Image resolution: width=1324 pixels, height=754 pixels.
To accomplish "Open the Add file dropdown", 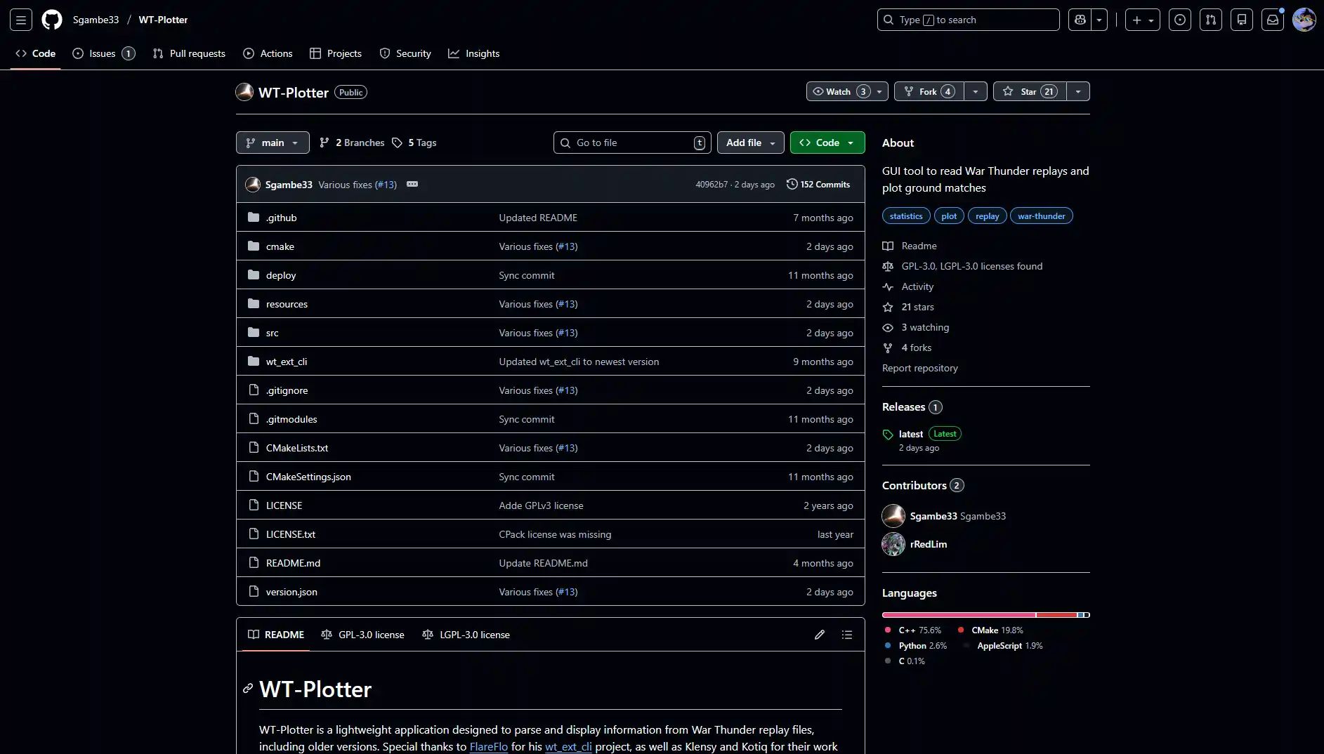I will coord(750,143).
